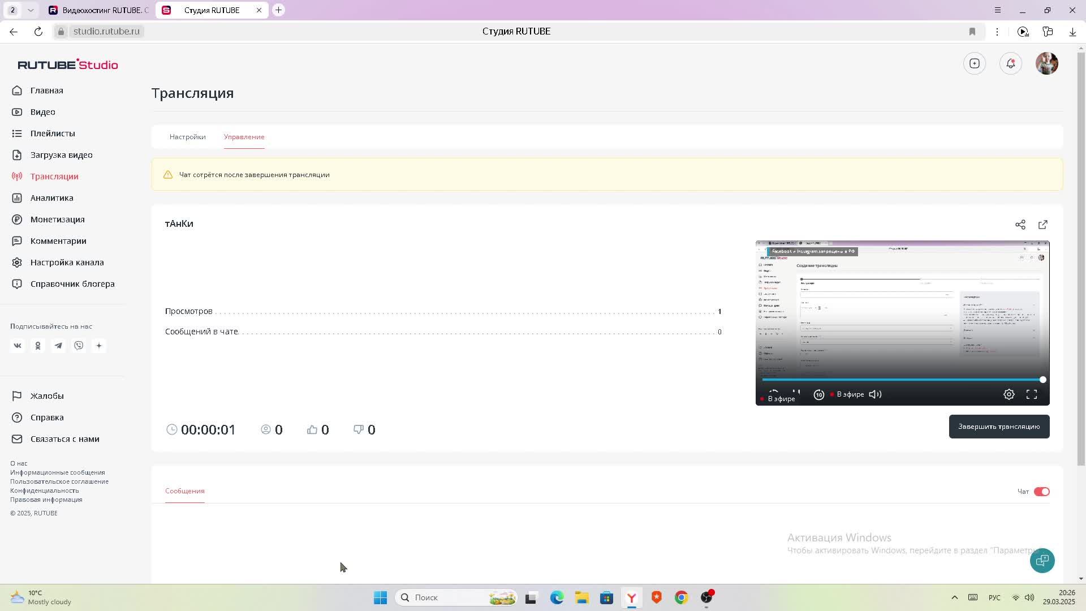The width and height of the screenshot is (1086, 611).
Task: Click Завершить трансляцию button
Action: coord(998,427)
